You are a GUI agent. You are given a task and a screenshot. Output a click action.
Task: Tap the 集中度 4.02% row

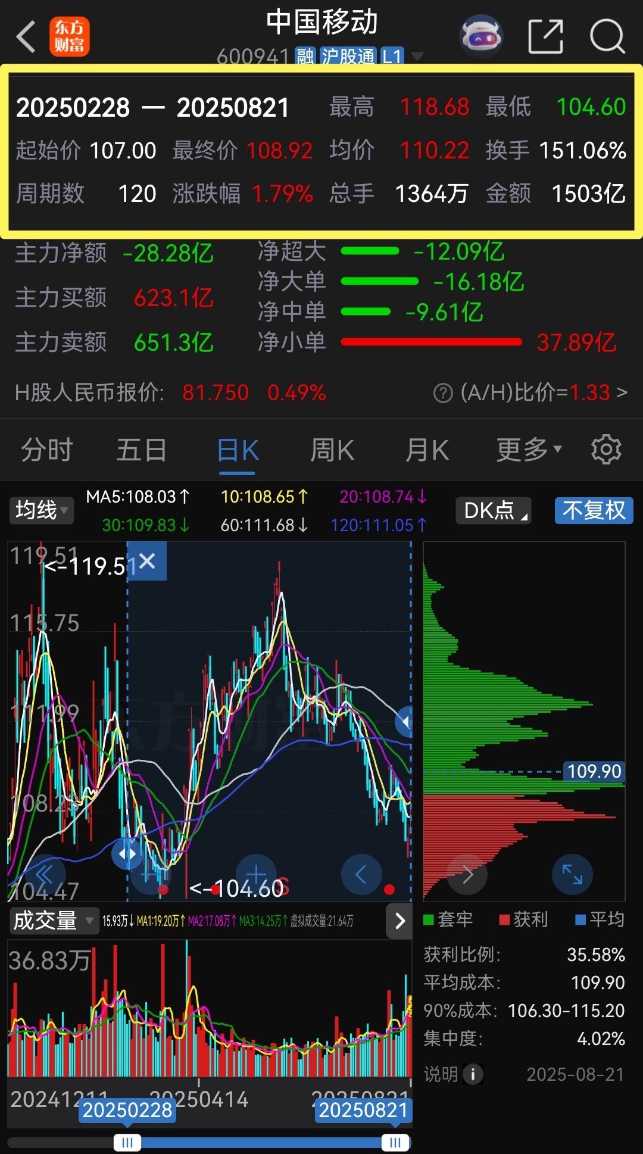click(x=524, y=1038)
